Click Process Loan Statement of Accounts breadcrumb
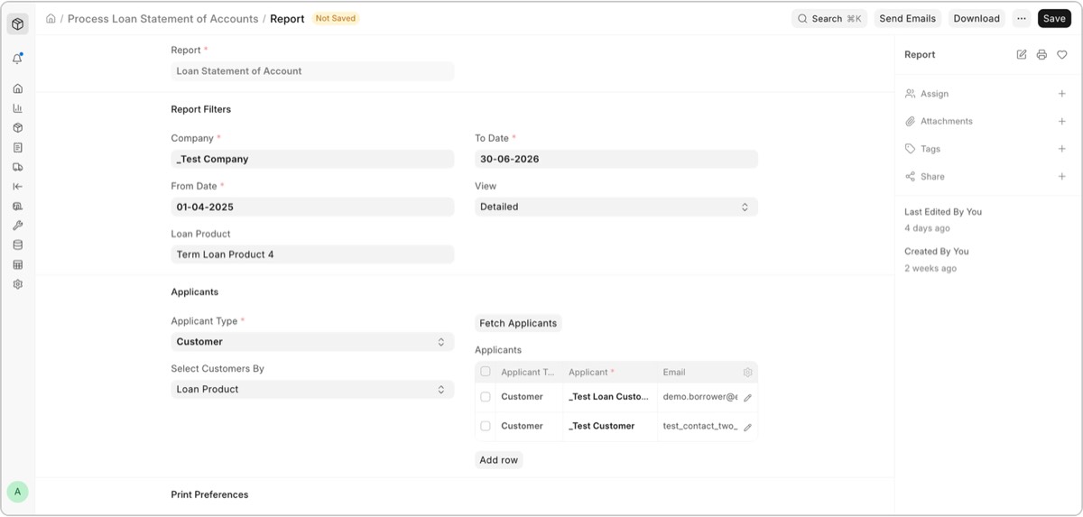Screen dimensions: 1083x517 [x=162, y=19]
